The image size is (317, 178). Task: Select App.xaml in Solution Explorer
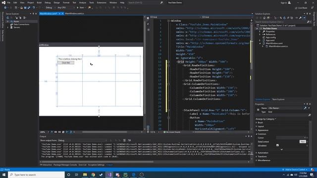[270, 41]
